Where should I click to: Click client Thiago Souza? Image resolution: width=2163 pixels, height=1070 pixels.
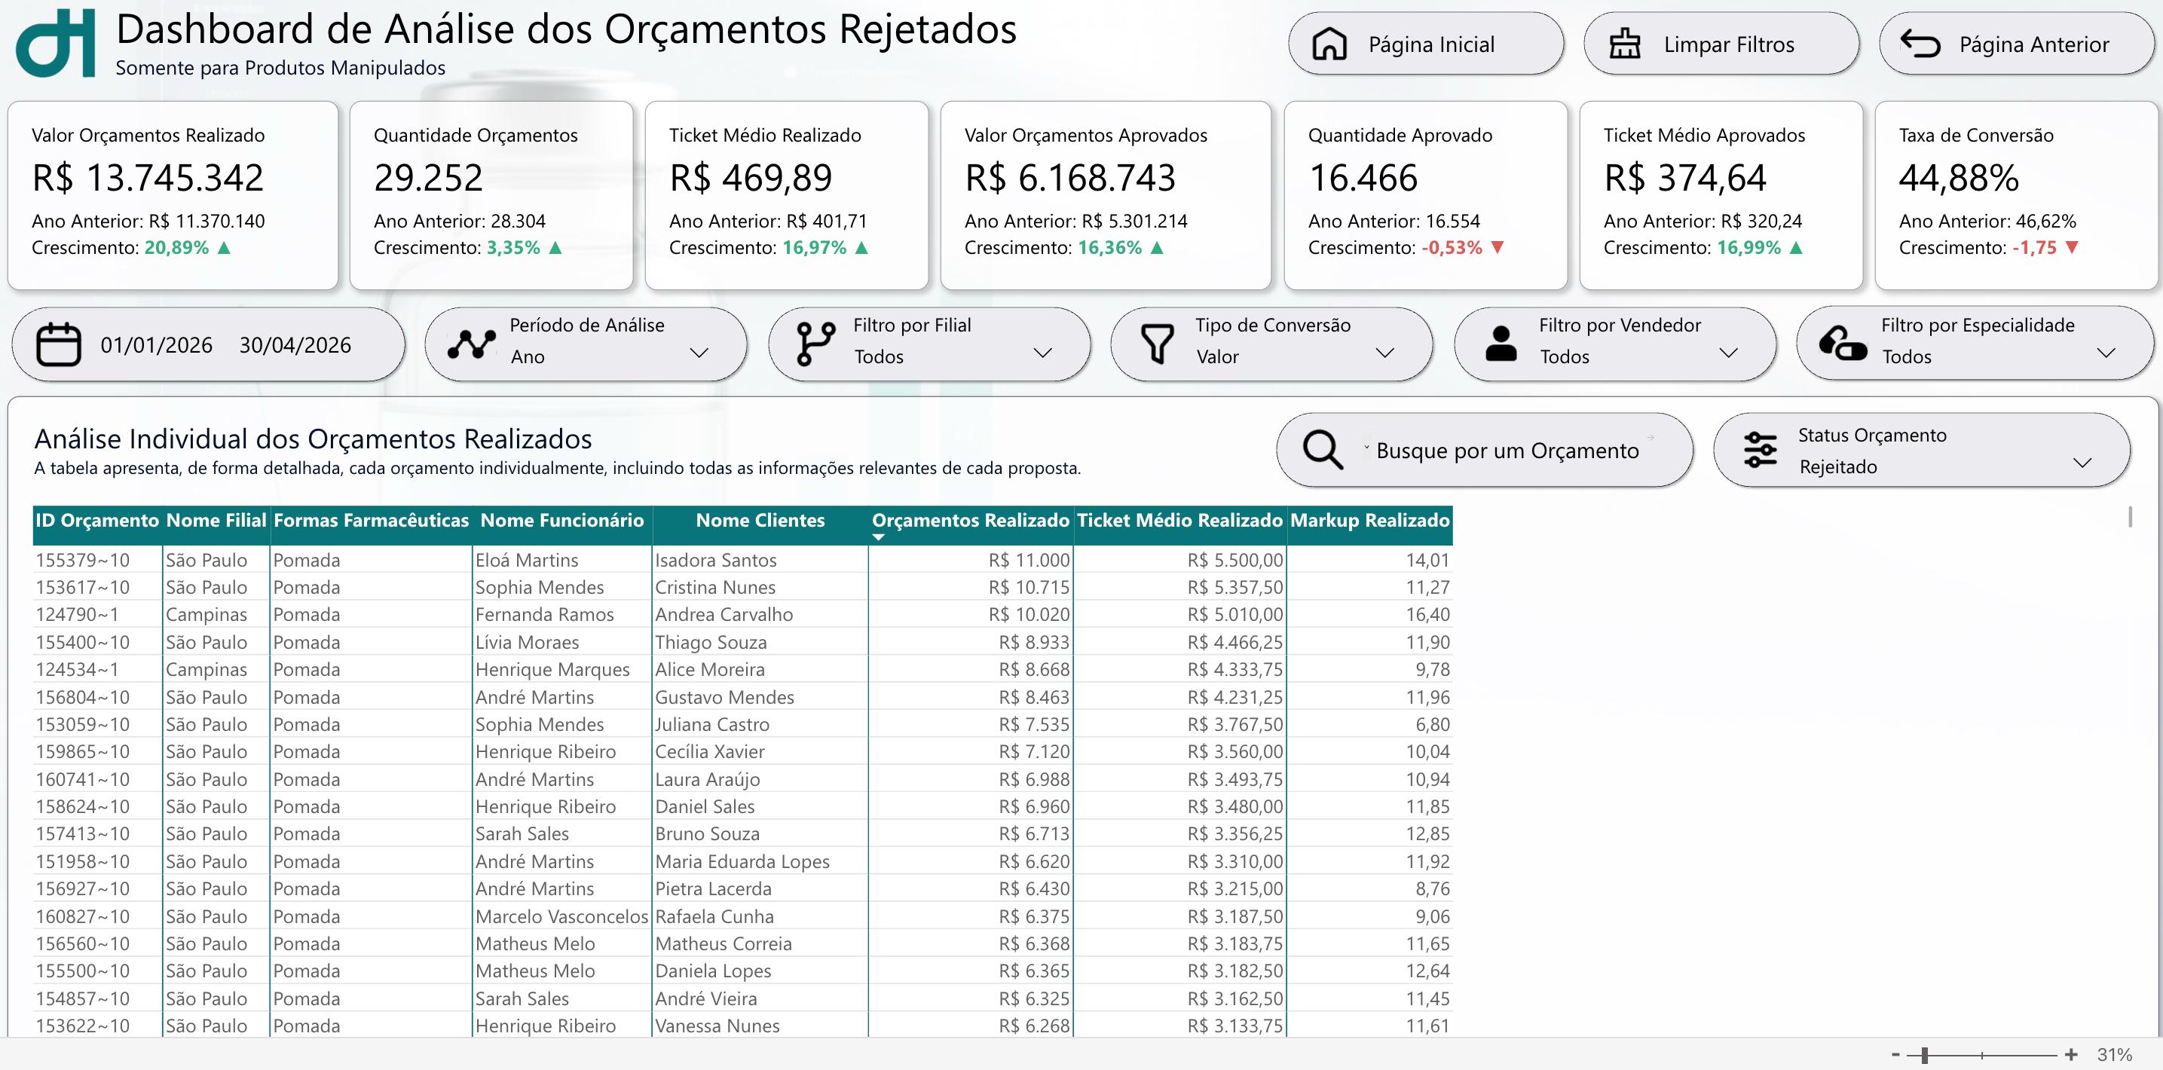[x=711, y=642]
